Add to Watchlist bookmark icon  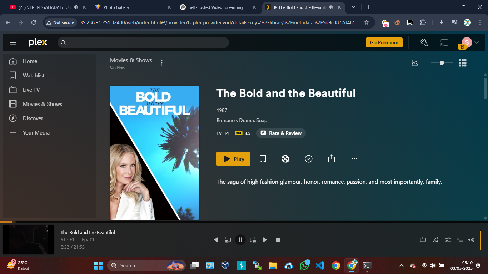coord(263,159)
